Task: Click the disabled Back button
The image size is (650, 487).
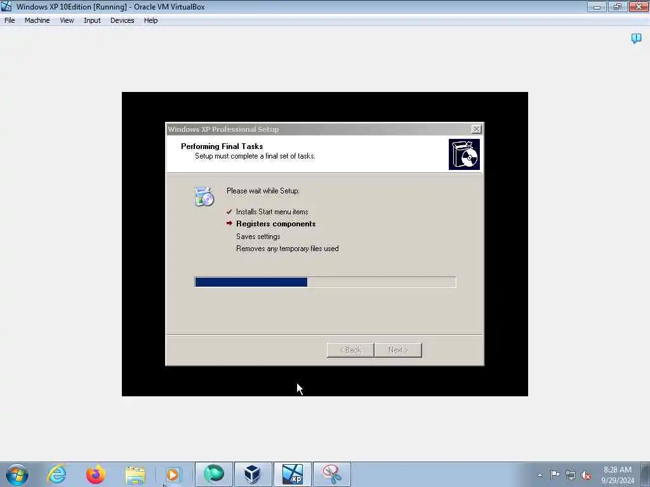Action: [350, 350]
